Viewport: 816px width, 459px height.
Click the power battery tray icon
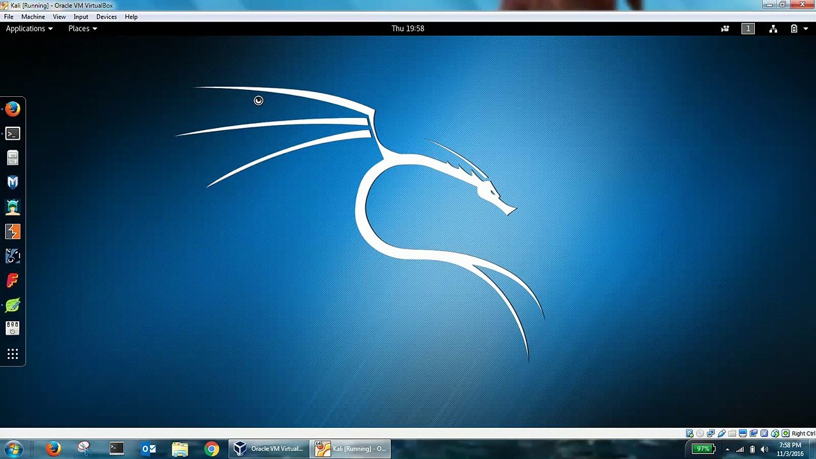752,449
